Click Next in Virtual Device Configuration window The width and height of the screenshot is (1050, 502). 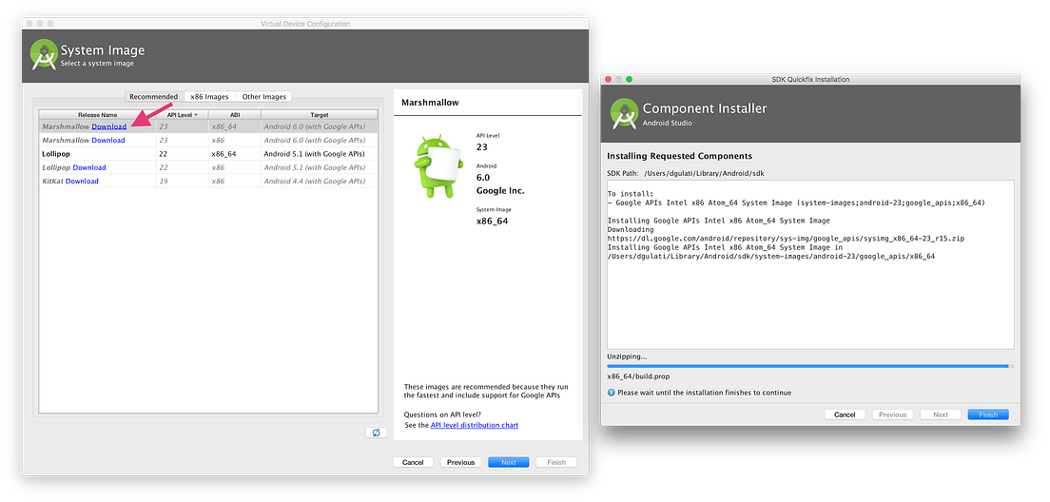click(509, 462)
